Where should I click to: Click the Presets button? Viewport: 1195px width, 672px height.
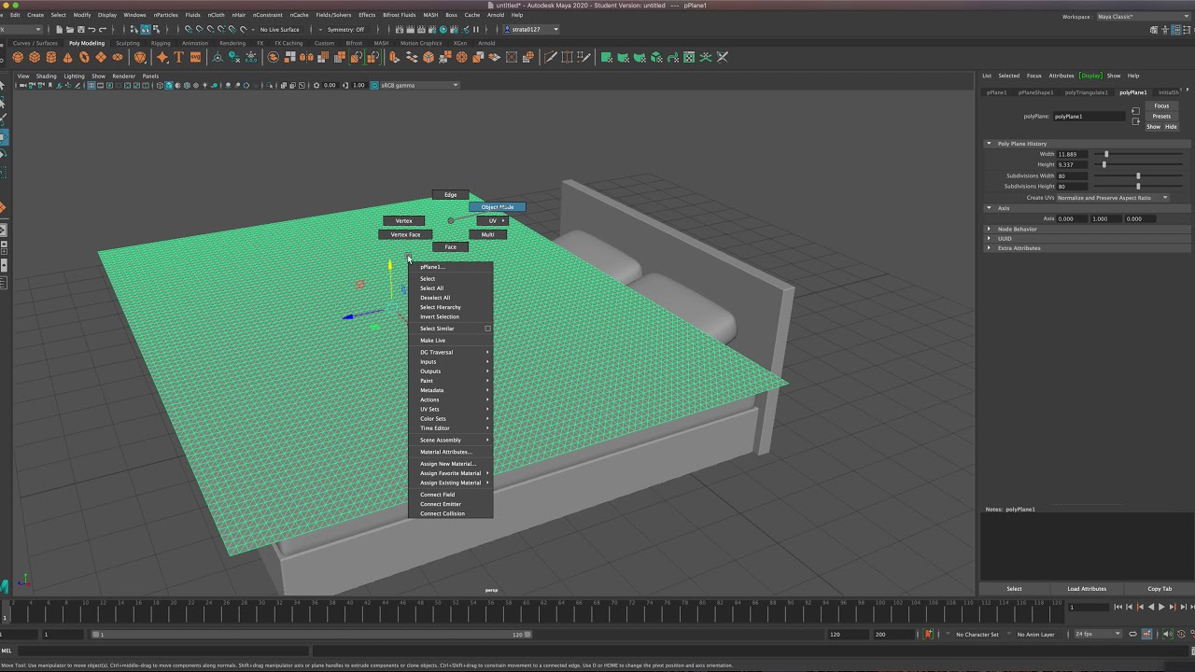(x=1161, y=116)
